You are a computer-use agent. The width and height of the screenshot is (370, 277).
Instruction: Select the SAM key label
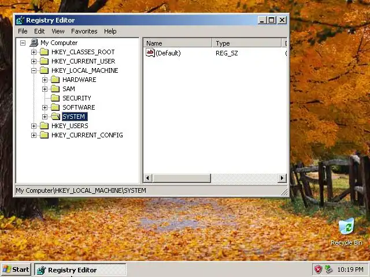tap(69, 89)
